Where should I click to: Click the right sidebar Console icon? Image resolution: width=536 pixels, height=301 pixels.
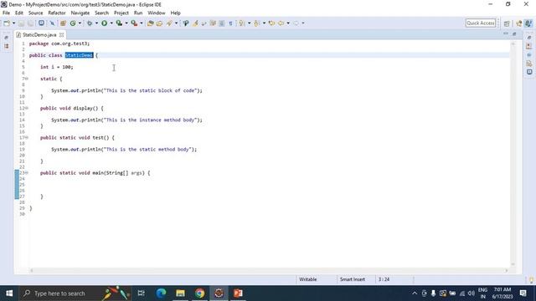click(x=529, y=72)
